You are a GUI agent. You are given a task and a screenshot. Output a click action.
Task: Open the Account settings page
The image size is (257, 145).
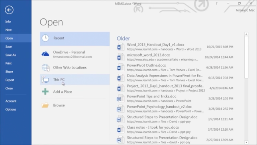(x=11, y=101)
